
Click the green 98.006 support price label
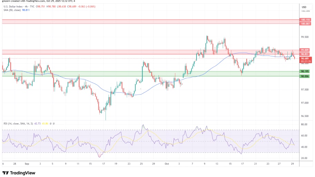pos(305,76)
